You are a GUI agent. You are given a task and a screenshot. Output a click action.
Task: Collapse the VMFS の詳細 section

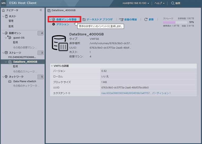tap(52, 66)
